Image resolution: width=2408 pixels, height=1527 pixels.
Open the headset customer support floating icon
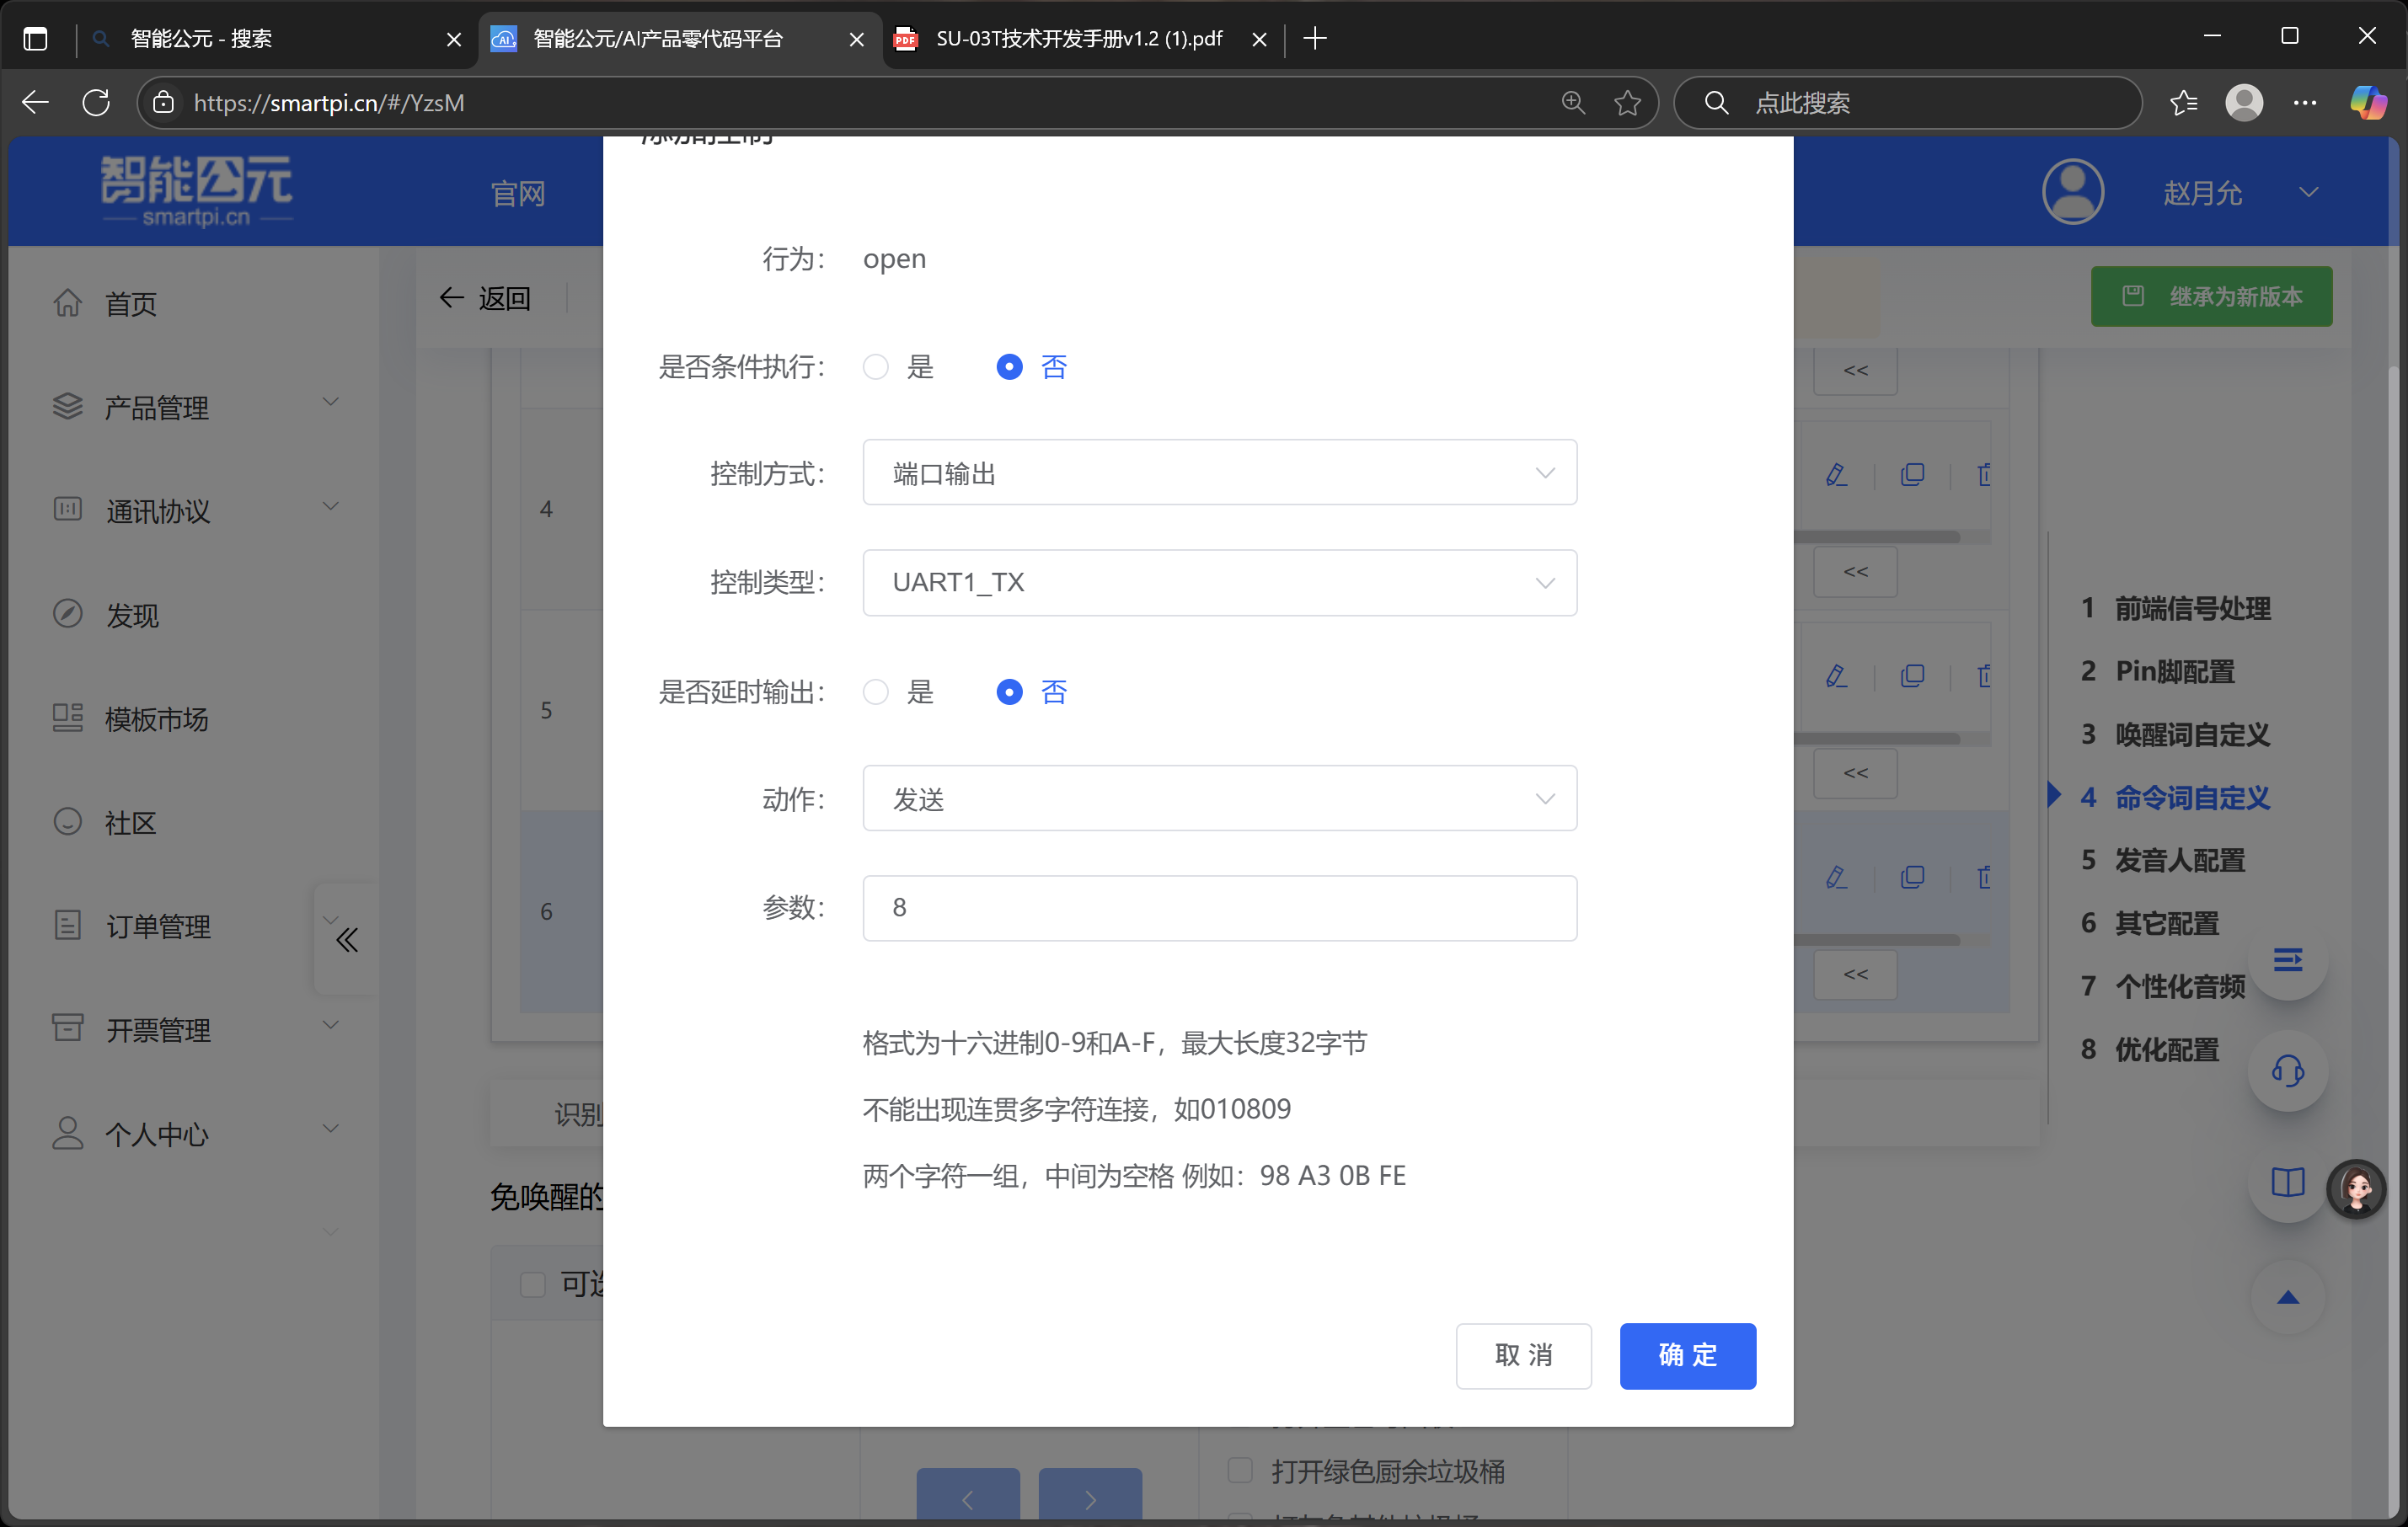[x=2289, y=1071]
